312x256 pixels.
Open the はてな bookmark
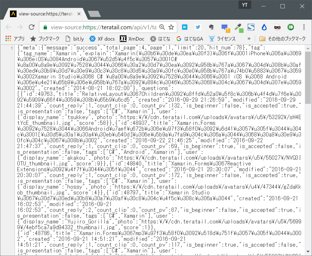[x=160, y=39]
